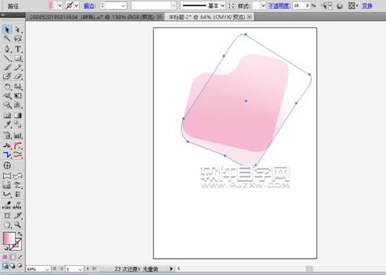Open select-similar options dropdown arrow
The height and width of the screenshot is (275, 386).
(330, 6)
